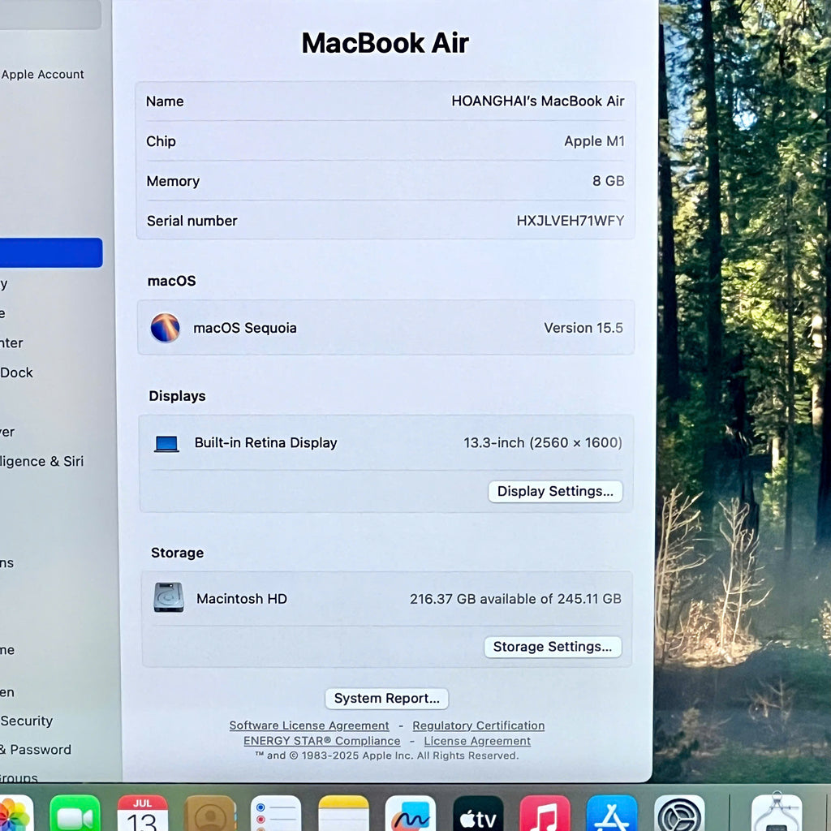Open Calendar icon showing JUL 13

pos(143,815)
